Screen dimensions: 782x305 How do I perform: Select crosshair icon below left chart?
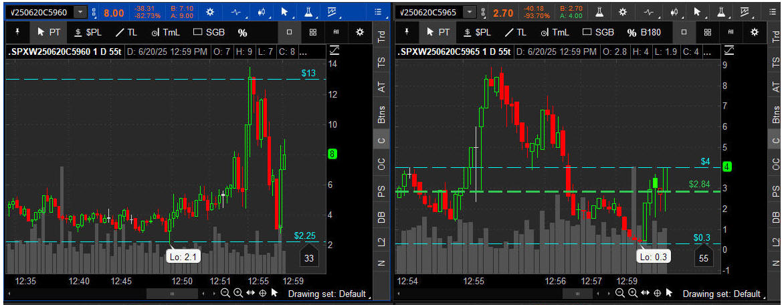point(262,293)
